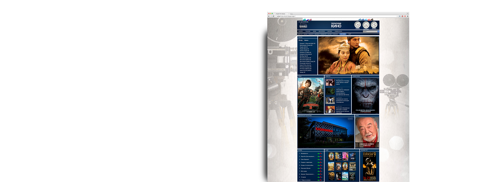The height and width of the screenshot is (182, 487).
Task: Click the Kazakhfilm logo in header
Action: point(303,26)
